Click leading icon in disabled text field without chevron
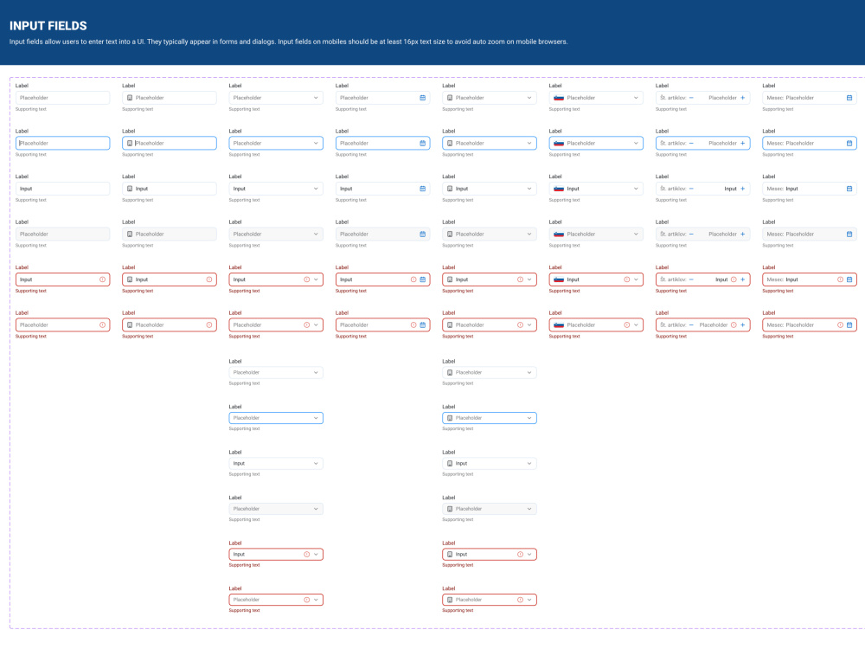The image size is (865, 649). coord(130,234)
